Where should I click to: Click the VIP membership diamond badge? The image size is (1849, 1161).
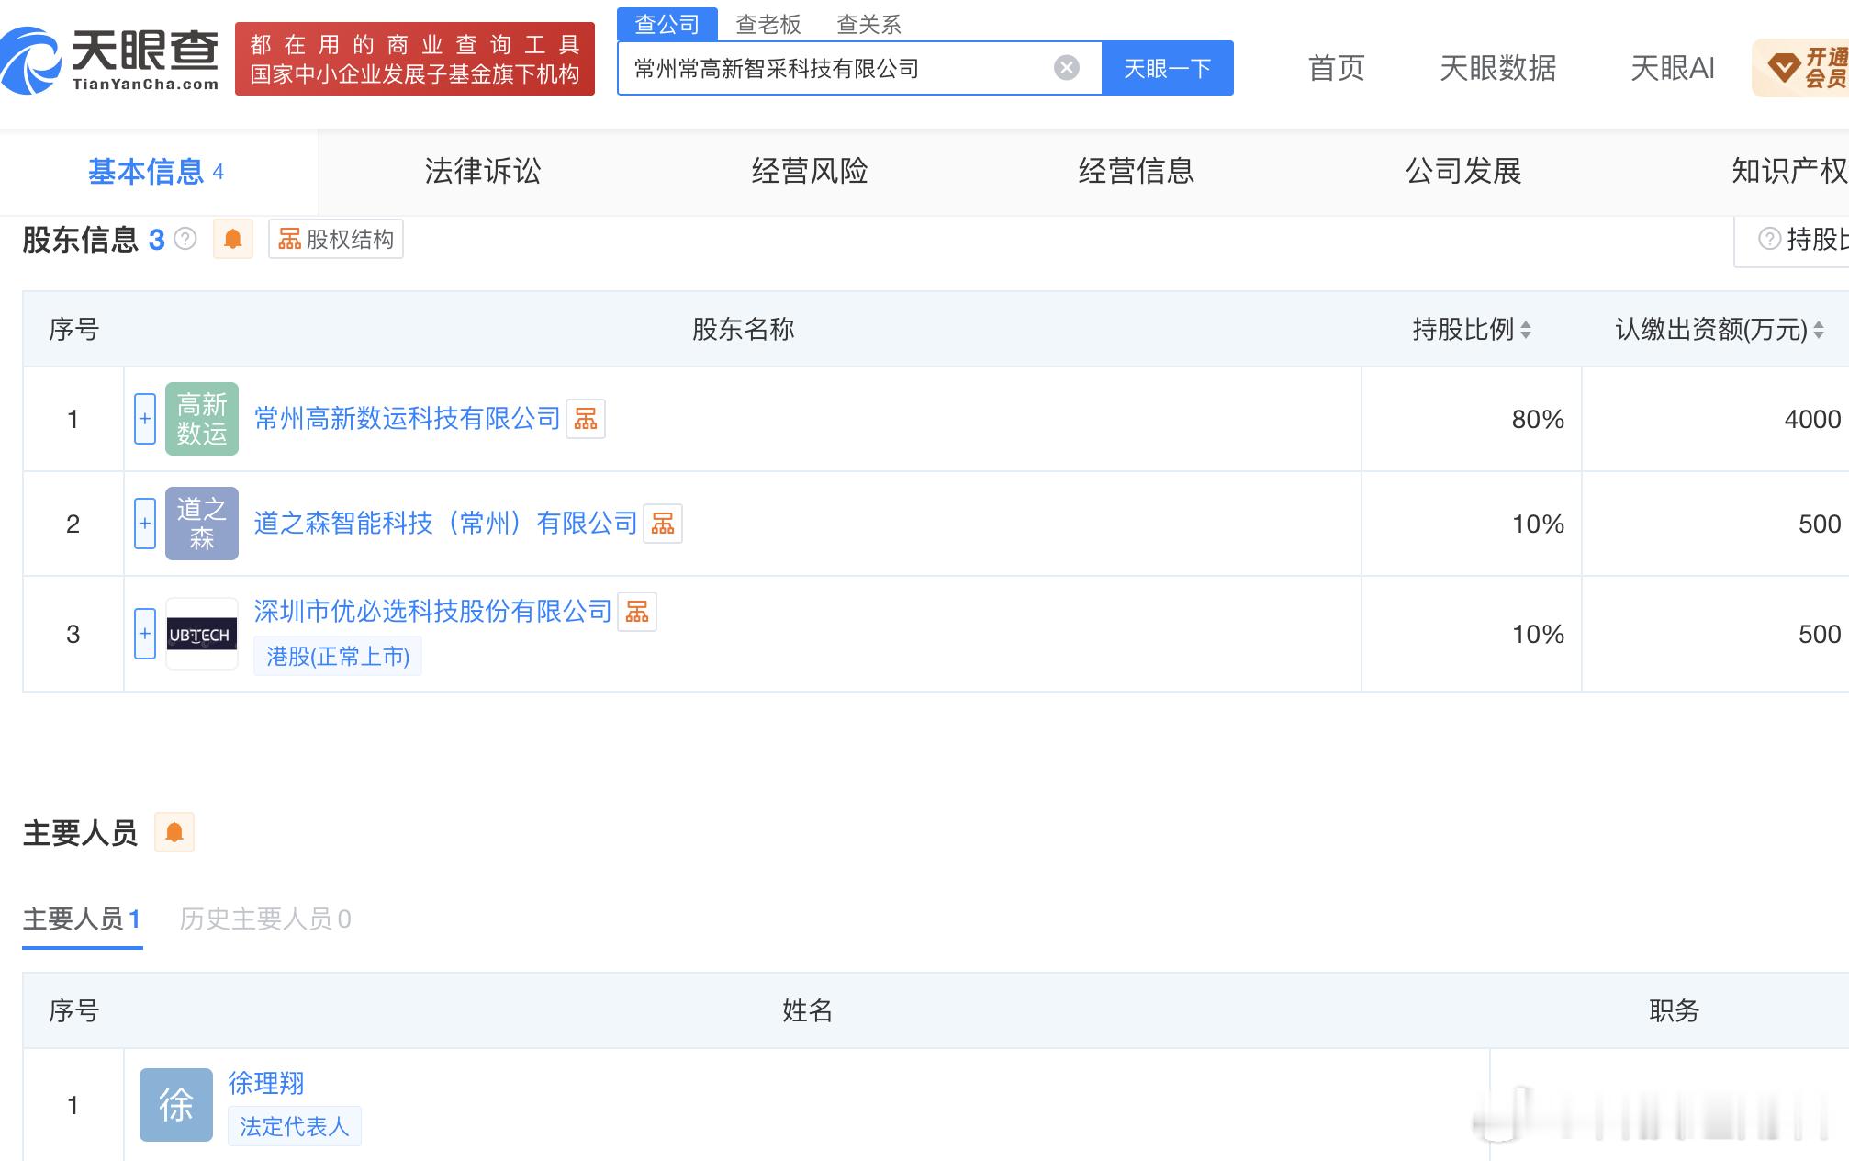[1800, 68]
